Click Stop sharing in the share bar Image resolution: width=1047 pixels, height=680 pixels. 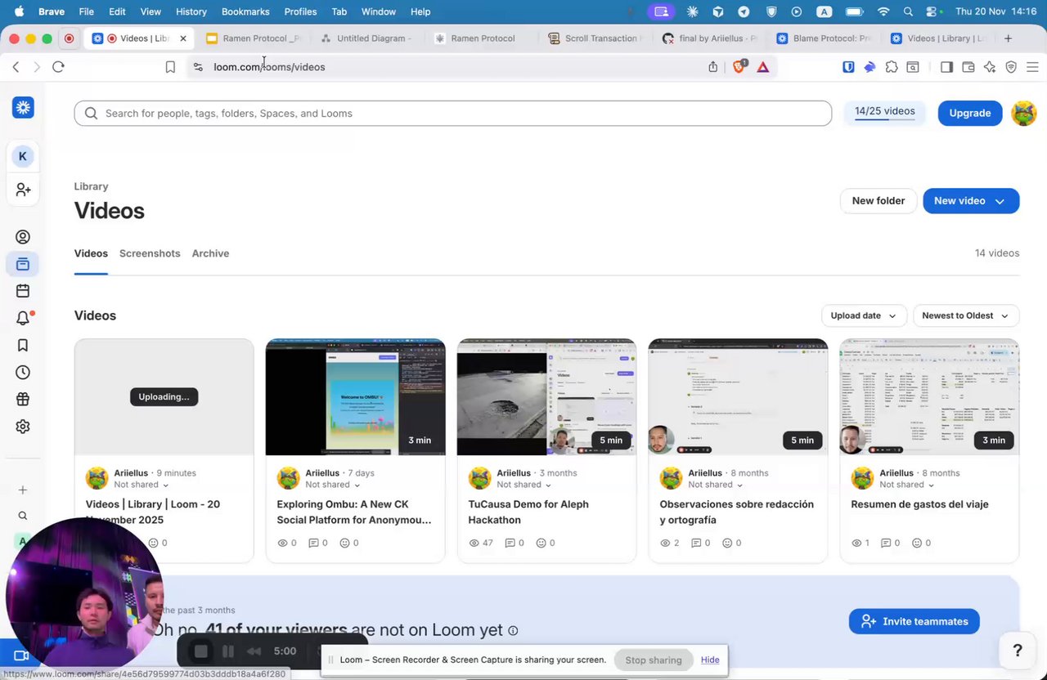click(654, 660)
